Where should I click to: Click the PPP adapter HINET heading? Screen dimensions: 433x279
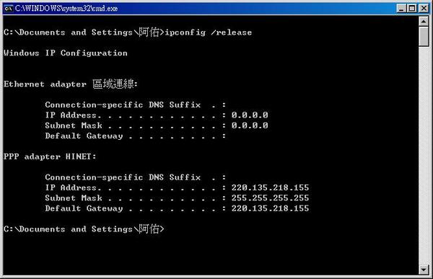tap(50, 156)
